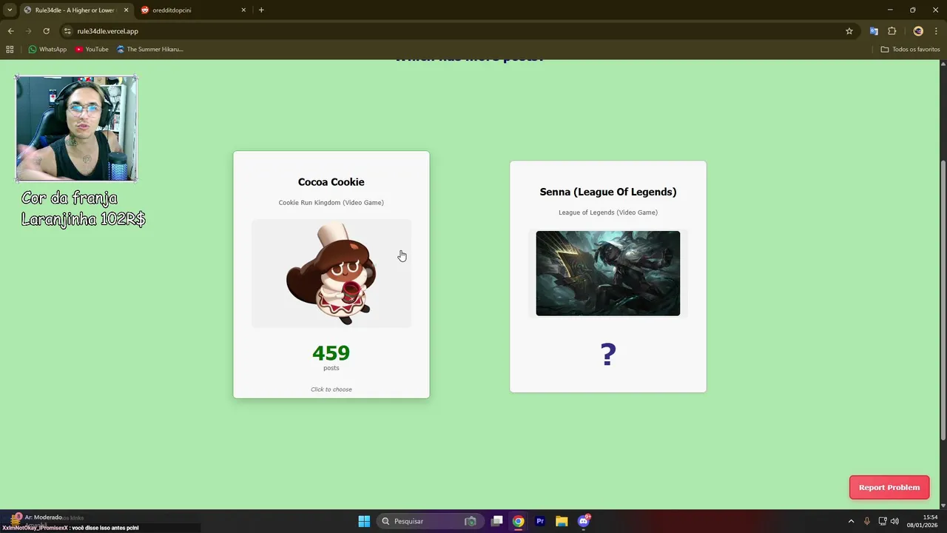Open the Chrome profile avatar
Image resolution: width=947 pixels, height=533 pixels.
[x=918, y=31]
